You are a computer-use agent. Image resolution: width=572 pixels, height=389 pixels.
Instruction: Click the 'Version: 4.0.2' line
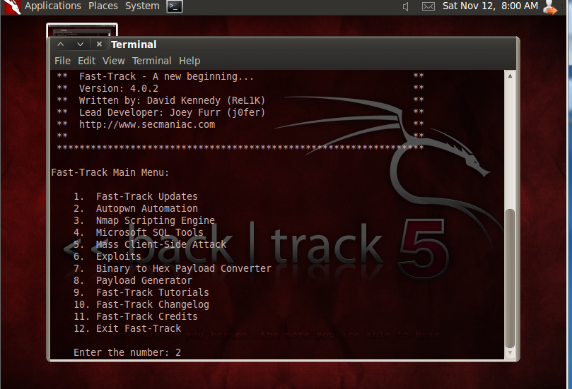[x=119, y=88]
